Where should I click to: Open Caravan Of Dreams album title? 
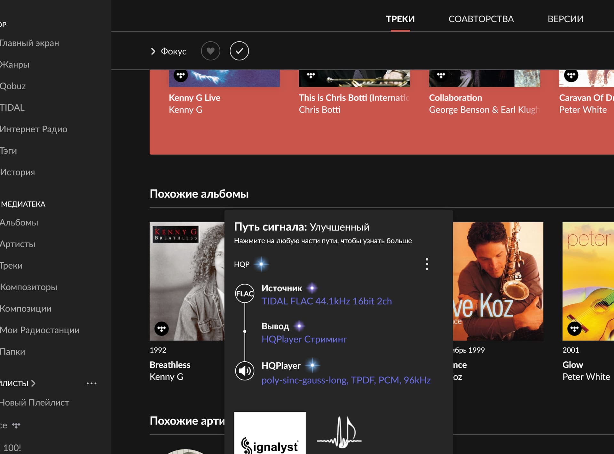click(x=586, y=98)
